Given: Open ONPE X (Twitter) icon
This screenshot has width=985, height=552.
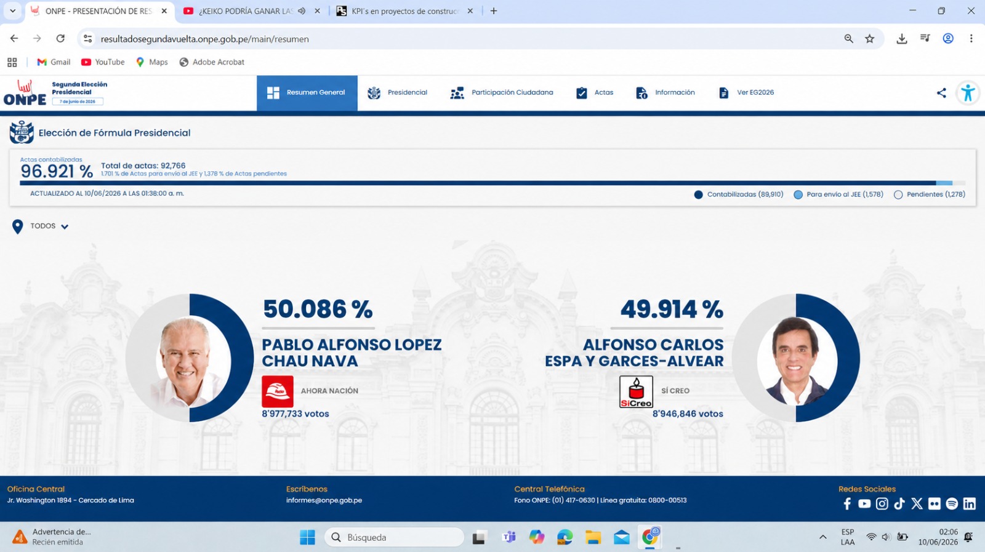Looking at the screenshot, I should pos(917,504).
